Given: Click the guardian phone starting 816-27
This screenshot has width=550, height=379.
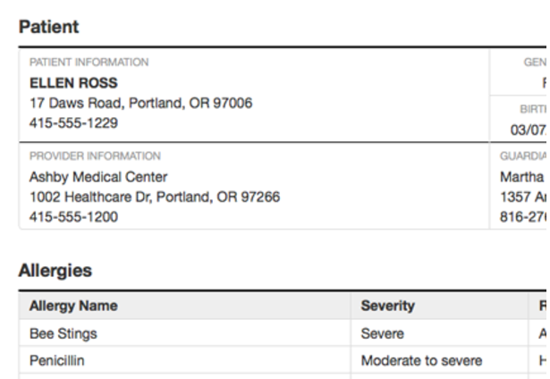Looking at the screenshot, I should tap(523, 217).
